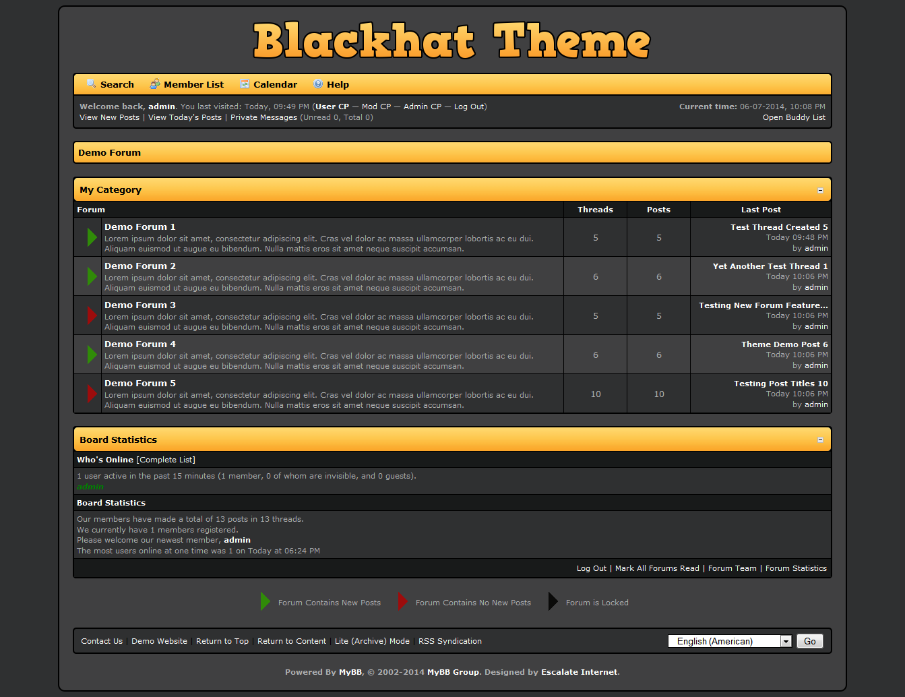Click red arrow icon beside Demo Forum 3

(92, 315)
